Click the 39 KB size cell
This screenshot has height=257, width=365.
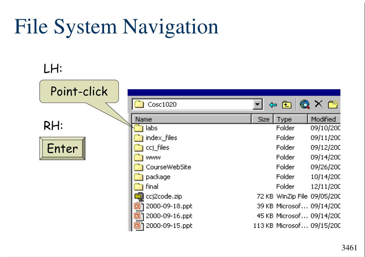pos(265,206)
